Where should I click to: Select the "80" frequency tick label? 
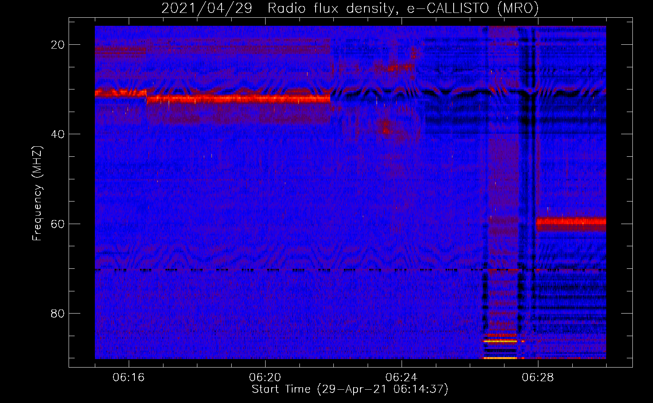58,313
